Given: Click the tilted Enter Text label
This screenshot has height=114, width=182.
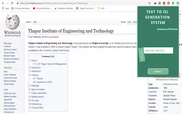Looking at the screenshot, I should (x=142, y=54).
